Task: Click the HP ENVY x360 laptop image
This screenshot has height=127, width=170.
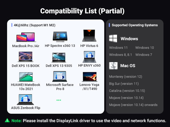Action: click(x=89, y=57)
